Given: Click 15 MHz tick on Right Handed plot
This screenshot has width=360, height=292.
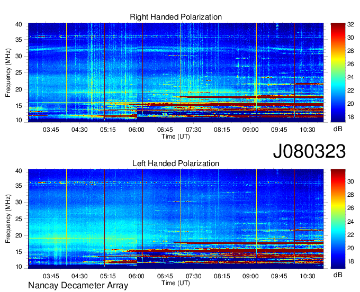Looking at the screenshot, I should (19, 106).
